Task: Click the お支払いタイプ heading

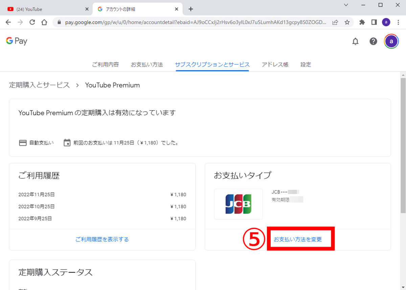Action: 243,175
